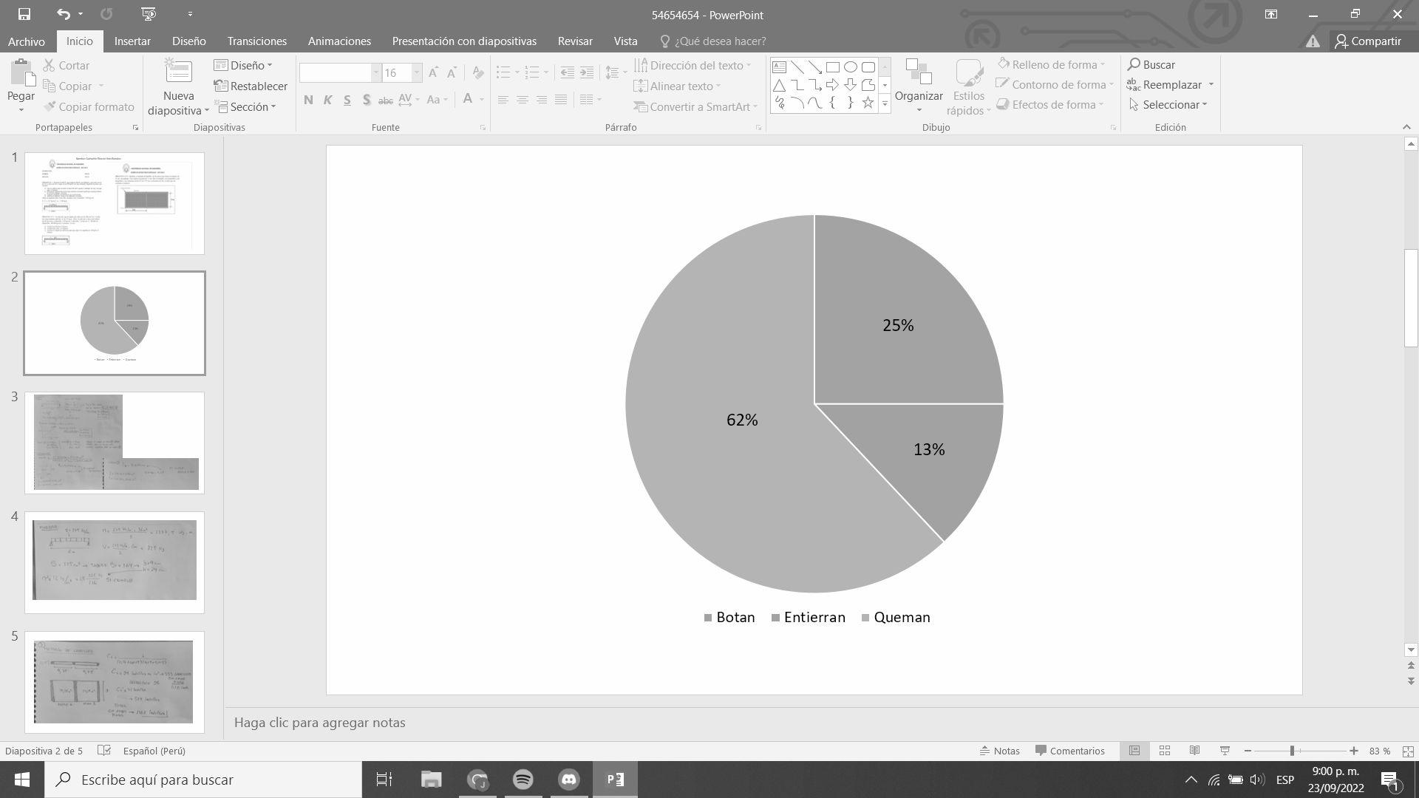Click the Spotify icon in taskbar

coord(523,780)
